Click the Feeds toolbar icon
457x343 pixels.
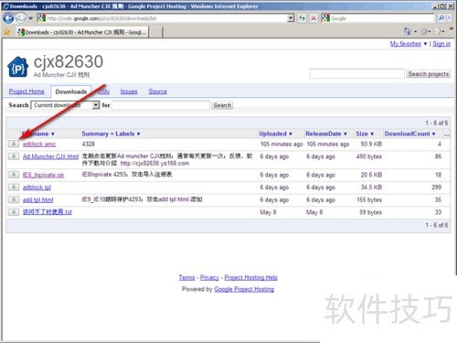point(424,31)
